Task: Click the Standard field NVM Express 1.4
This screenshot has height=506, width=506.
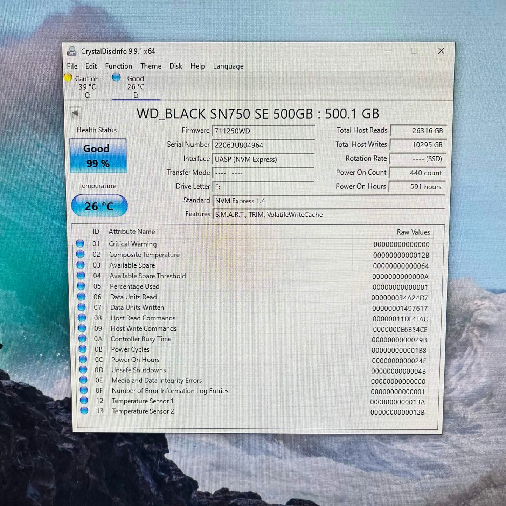Action: [x=328, y=201]
